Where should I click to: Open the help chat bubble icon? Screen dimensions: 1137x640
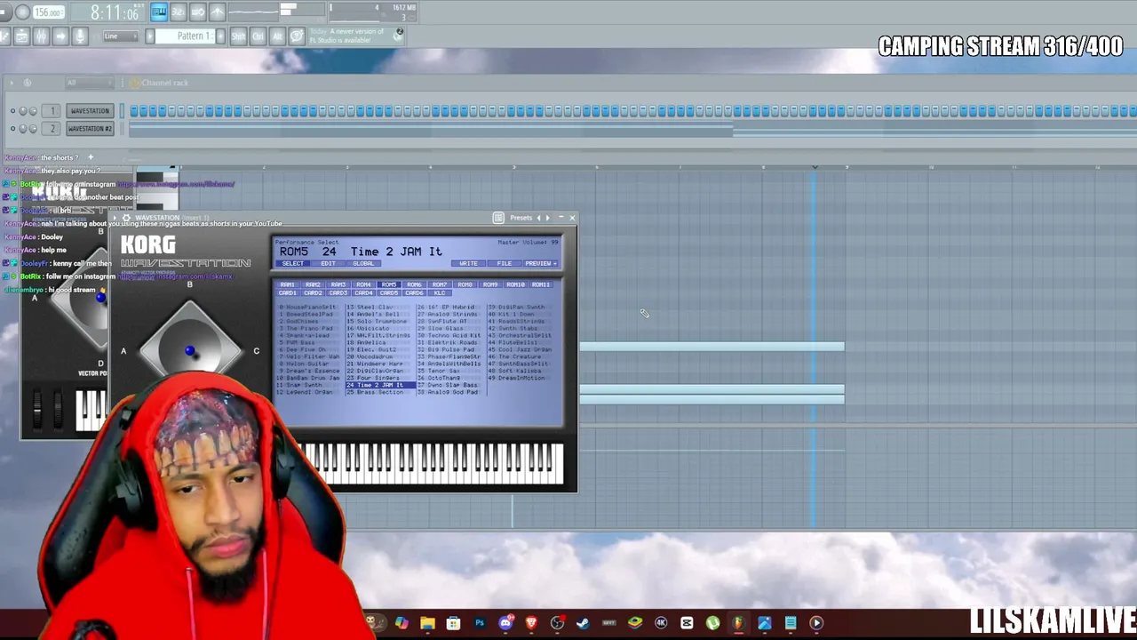click(297, 36)
